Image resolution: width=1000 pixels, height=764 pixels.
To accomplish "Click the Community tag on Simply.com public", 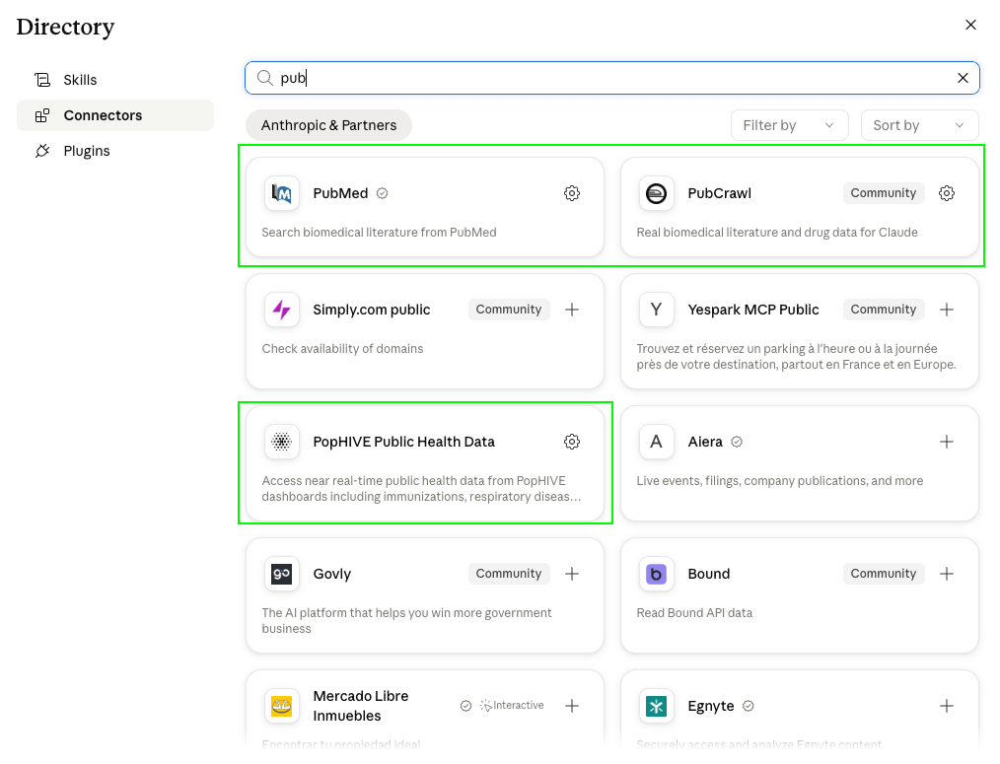I will click(508, 310).
